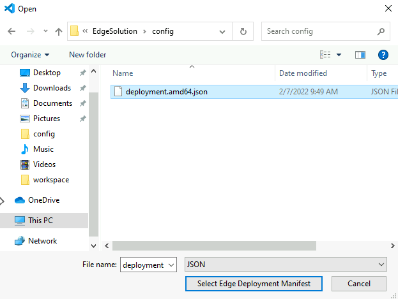Refresh the config folder view
The height and width of the screenshot is (299, 398).
pos(243,31)
